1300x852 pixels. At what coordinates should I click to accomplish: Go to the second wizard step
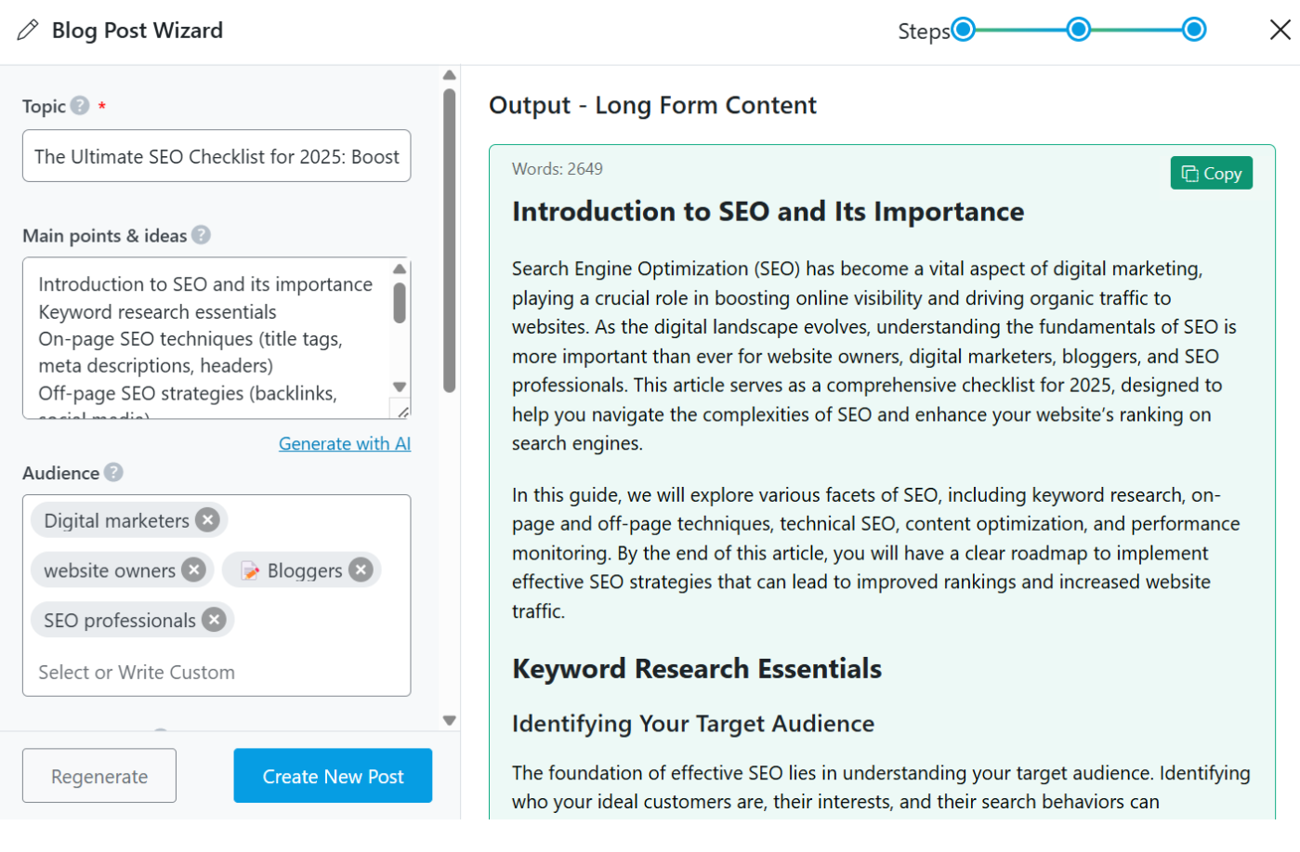point(1078,31)
